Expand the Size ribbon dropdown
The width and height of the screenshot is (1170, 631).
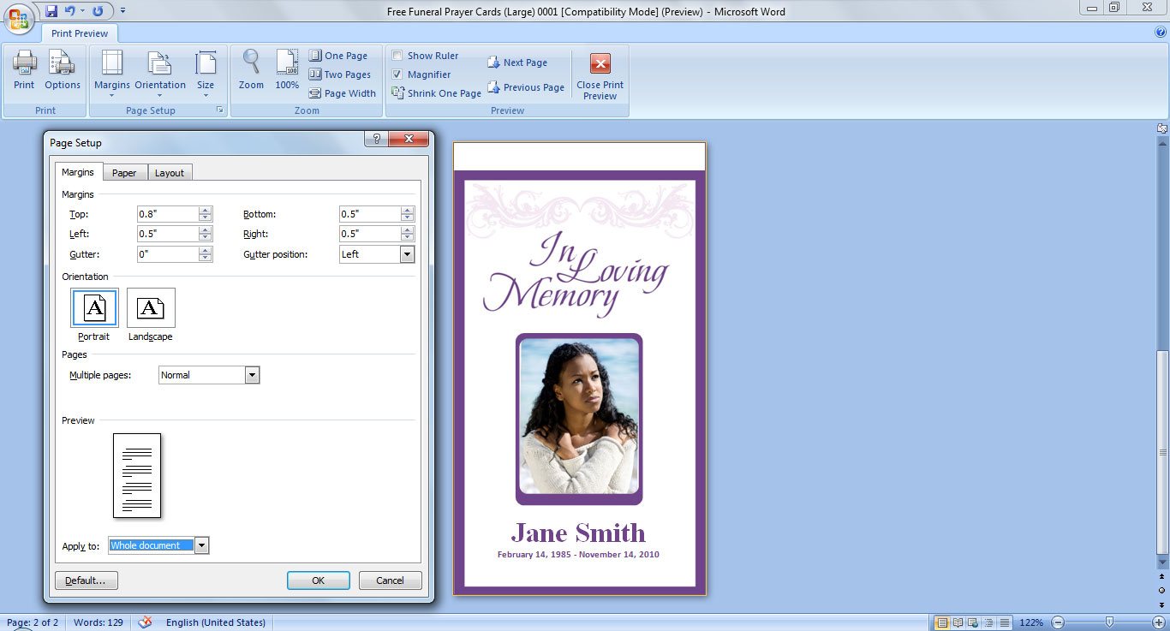[x=206, y=74]
